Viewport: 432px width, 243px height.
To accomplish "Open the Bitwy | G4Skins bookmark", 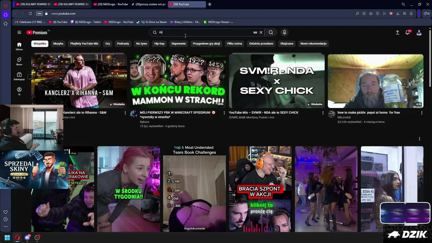I will point(185,22).
